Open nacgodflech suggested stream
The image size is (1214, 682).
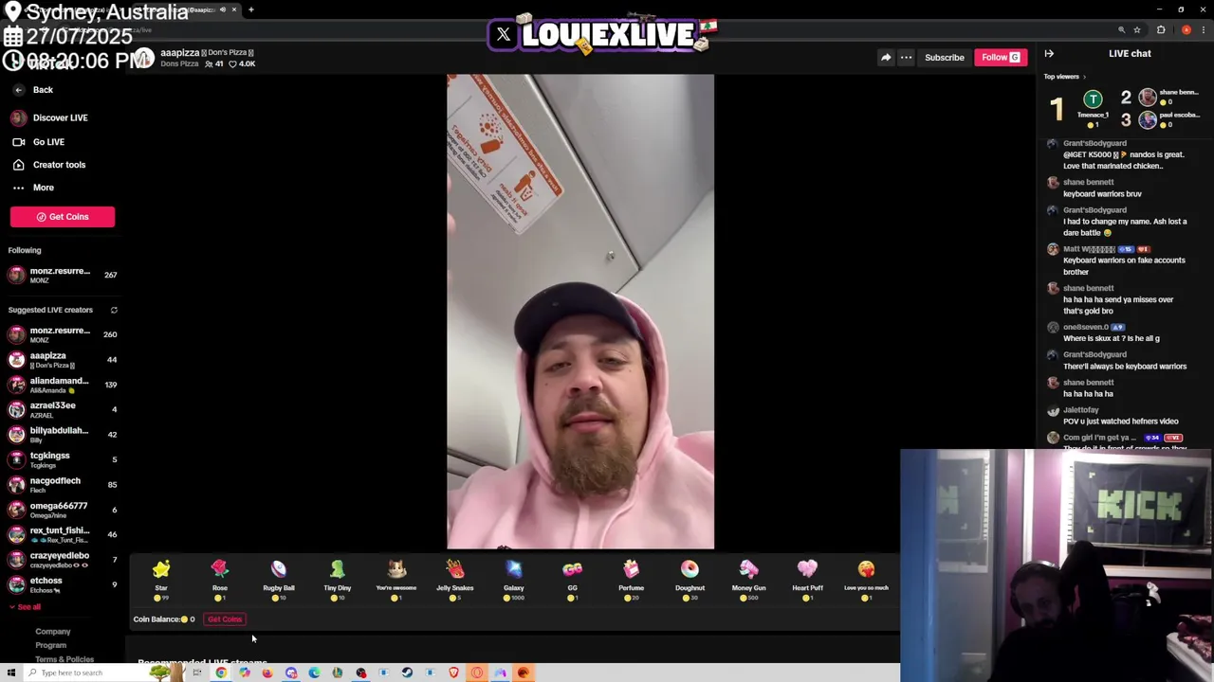coord(63,485)
